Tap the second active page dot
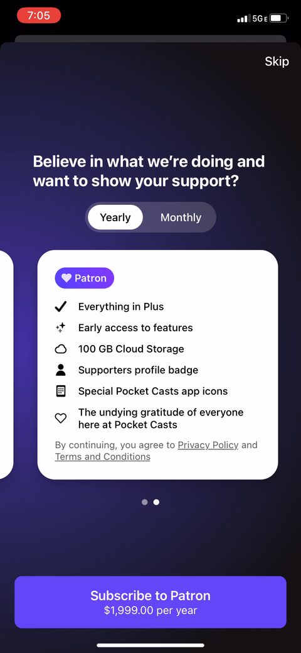The height and width of the screenshot is (653, 301). tap(156, 502)
